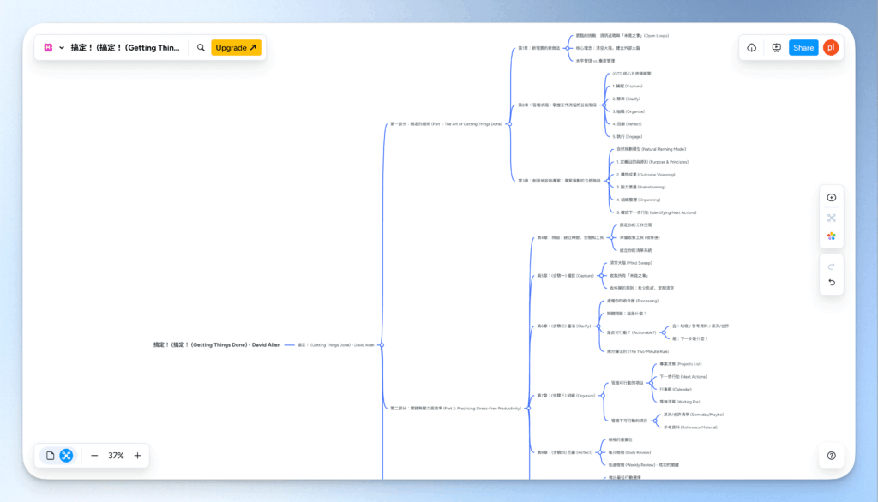Start presentation mode icon

(776, 48)
